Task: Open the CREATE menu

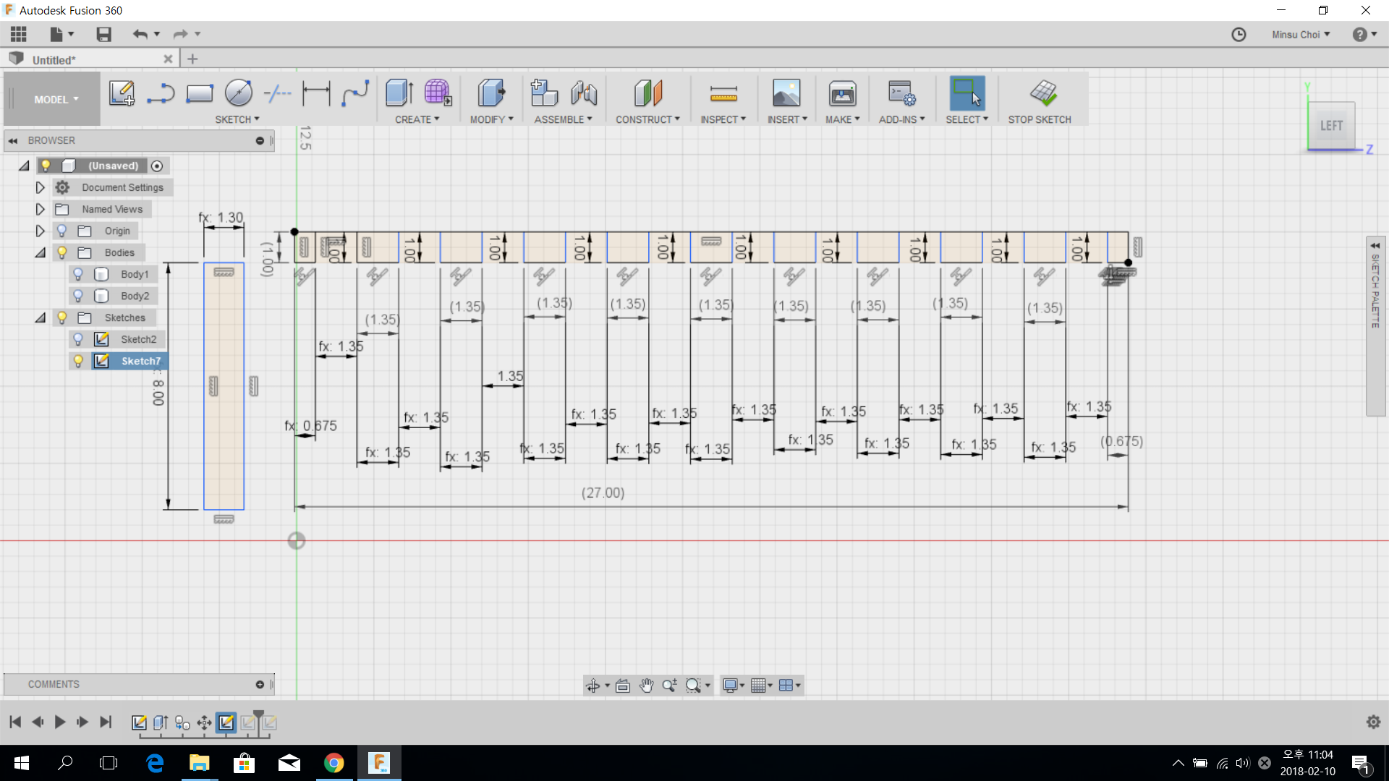Action: point(417,119)
